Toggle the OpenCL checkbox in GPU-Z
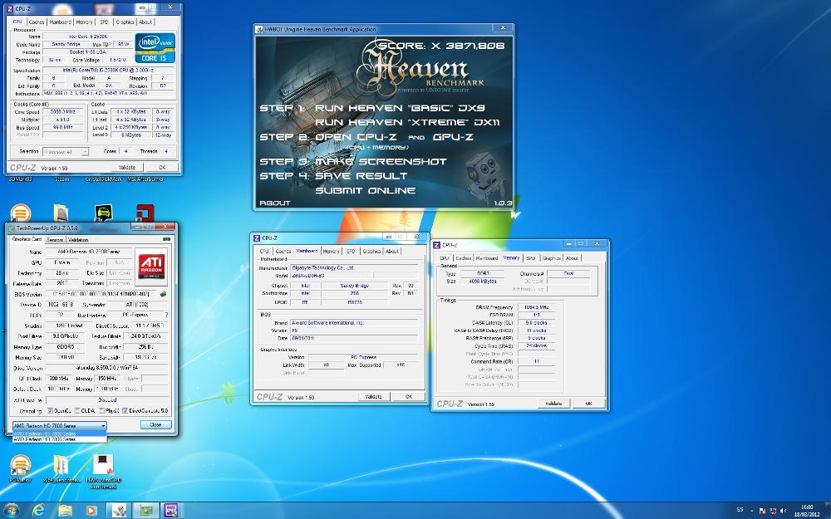The image size is (831, 519). point(50,410)
